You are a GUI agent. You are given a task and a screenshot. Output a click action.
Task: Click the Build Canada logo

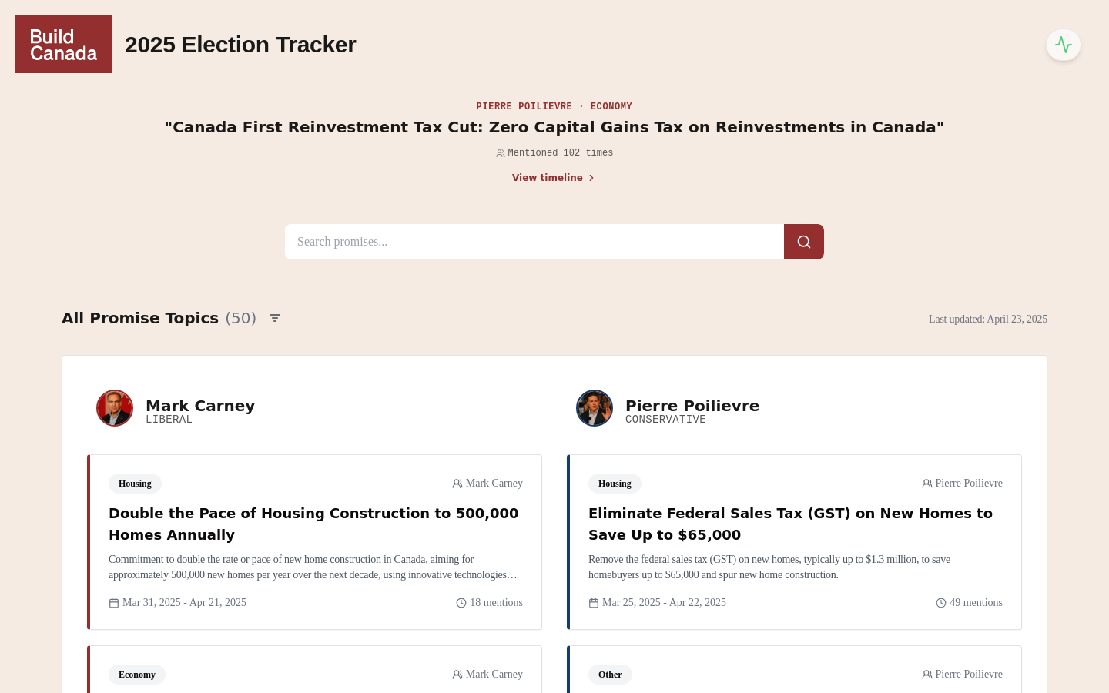click(x=64, y=45)
